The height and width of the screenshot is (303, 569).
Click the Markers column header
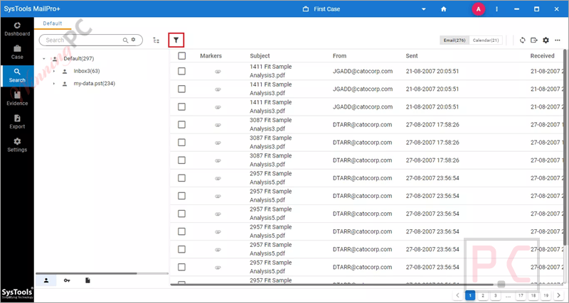[211, 56]
